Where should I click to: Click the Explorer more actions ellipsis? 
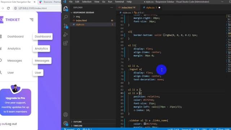(x=112, y=8)
